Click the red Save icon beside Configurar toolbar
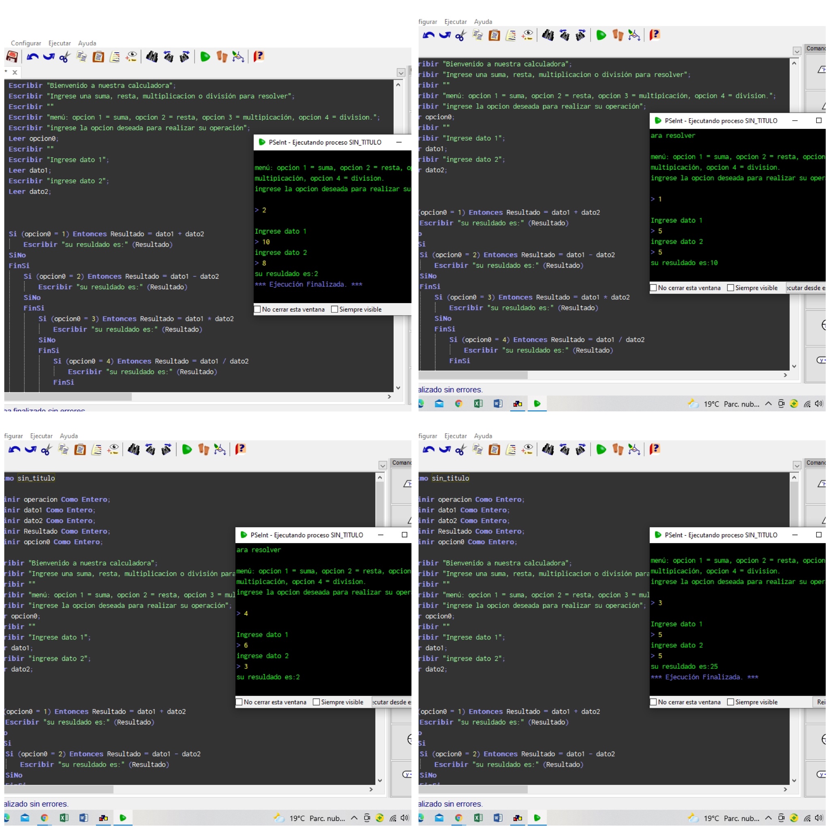This screenshot has height=830, width=830. click(x=12, y=57)
